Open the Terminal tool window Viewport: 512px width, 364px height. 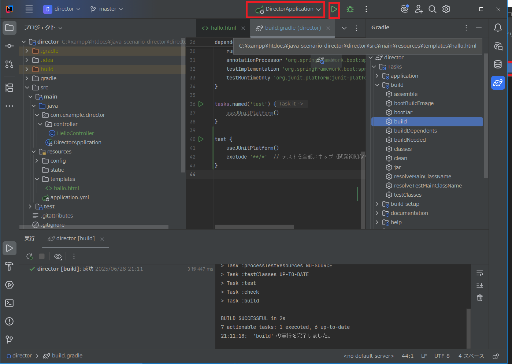click(9, 303)
